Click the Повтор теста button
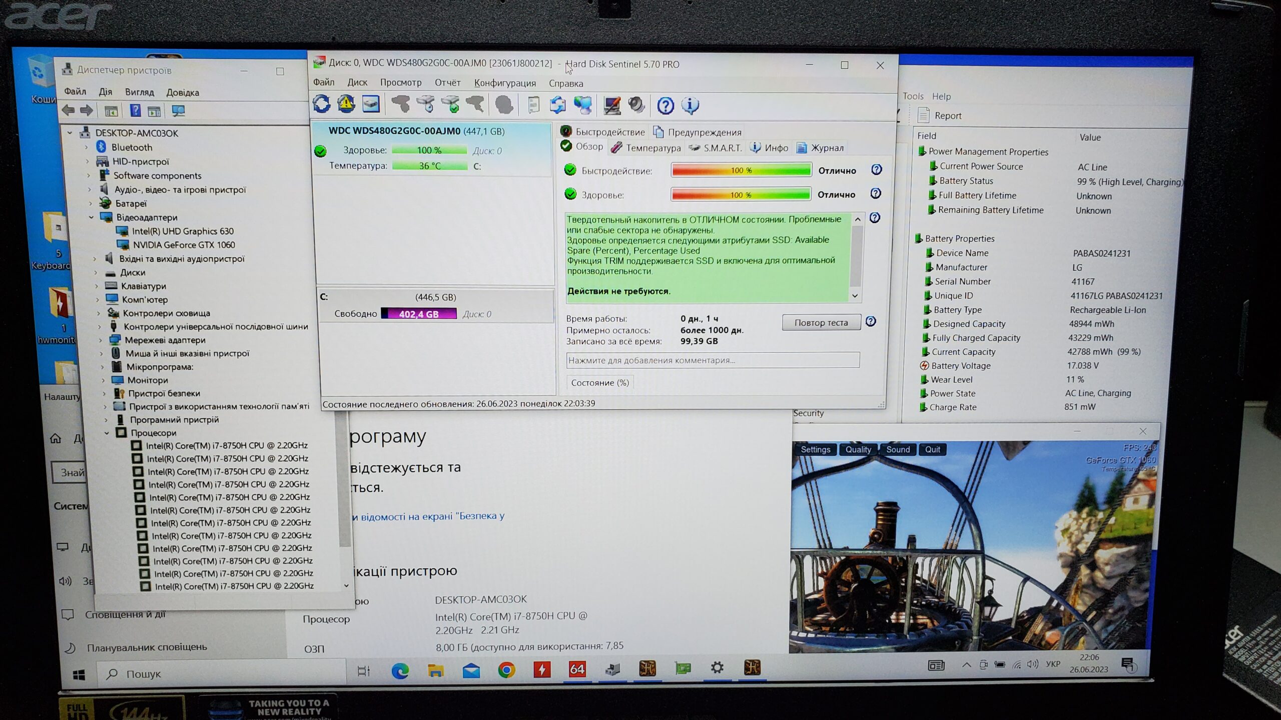The height and width of the screenshot is (720, 1281). pyautogui.click(x=821, y=322)
